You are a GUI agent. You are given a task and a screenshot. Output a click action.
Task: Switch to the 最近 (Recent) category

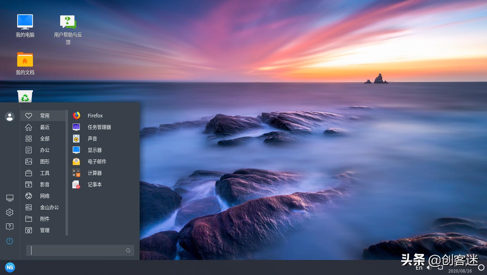tap(45, 127)
